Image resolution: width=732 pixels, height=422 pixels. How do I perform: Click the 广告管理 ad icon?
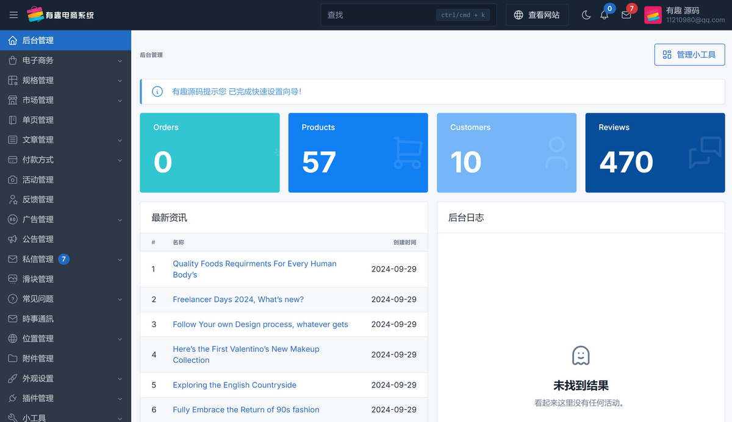[13, 219]
